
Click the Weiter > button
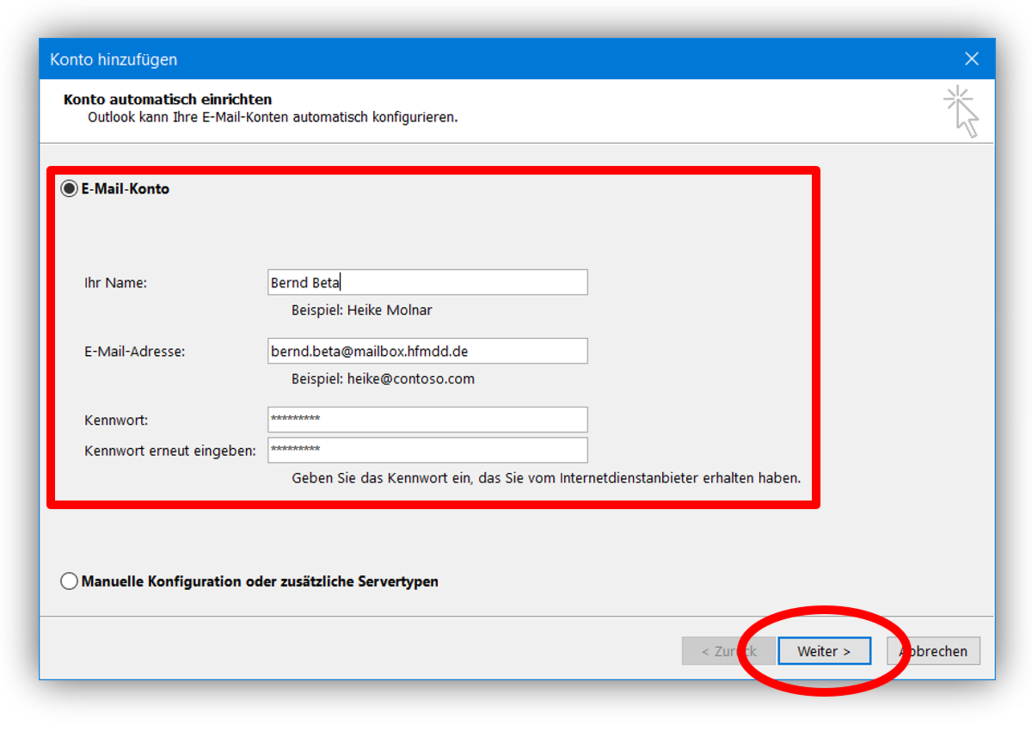click(824, 651)
